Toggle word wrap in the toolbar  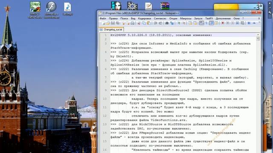click(x=202, y=23)
